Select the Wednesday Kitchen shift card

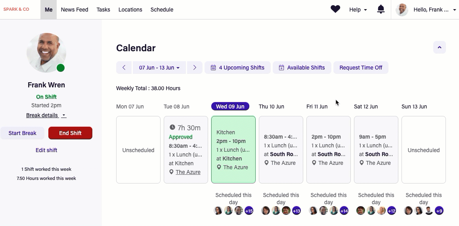pyautogui.click(x=233, y=150)
